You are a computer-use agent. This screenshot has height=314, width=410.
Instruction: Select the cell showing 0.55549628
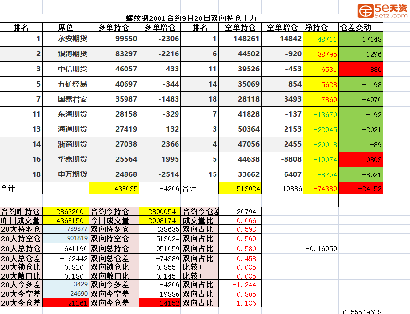coord(362,312)
